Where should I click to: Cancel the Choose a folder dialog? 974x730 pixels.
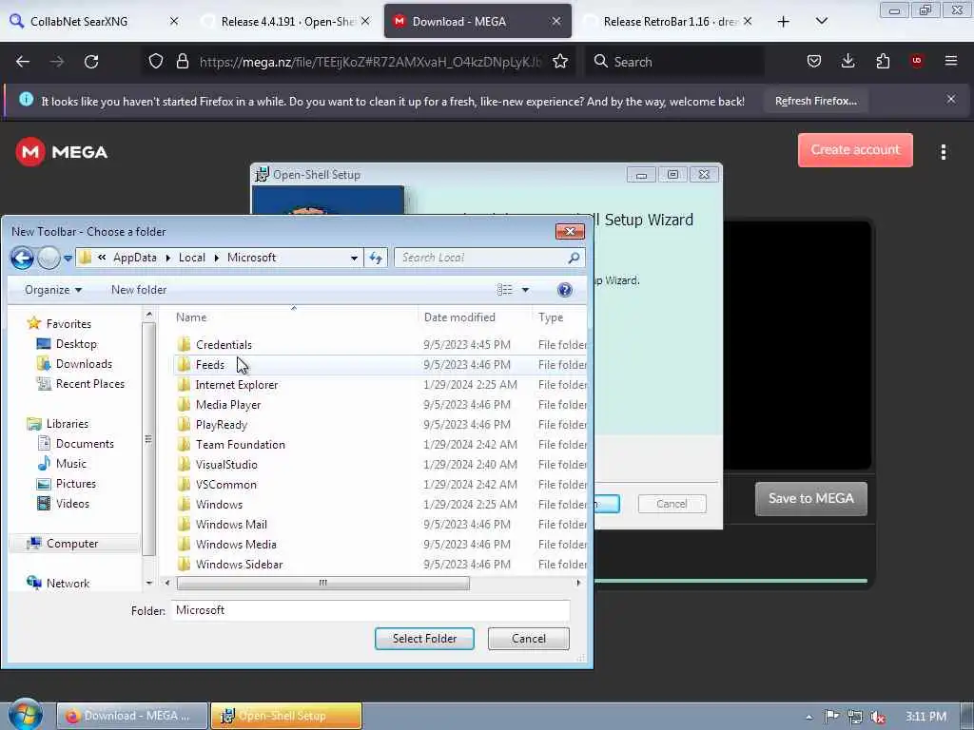(529, 639)
